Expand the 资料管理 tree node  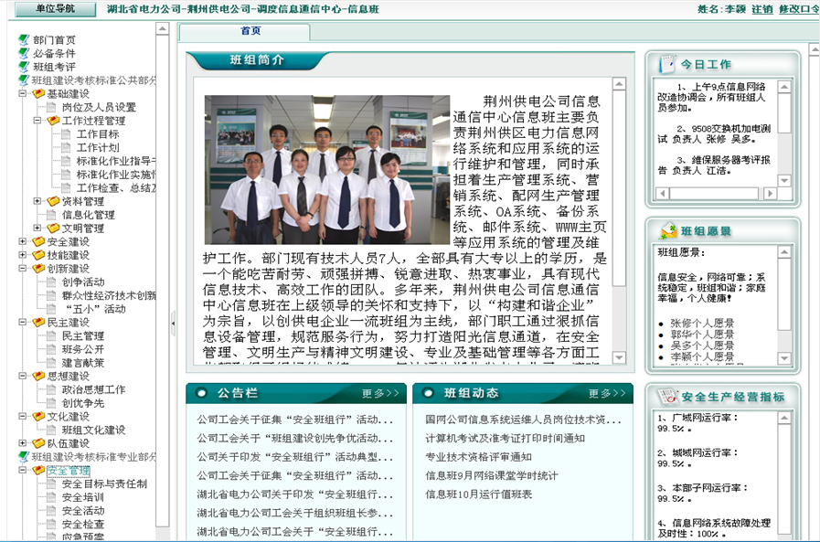pos(37,202)
